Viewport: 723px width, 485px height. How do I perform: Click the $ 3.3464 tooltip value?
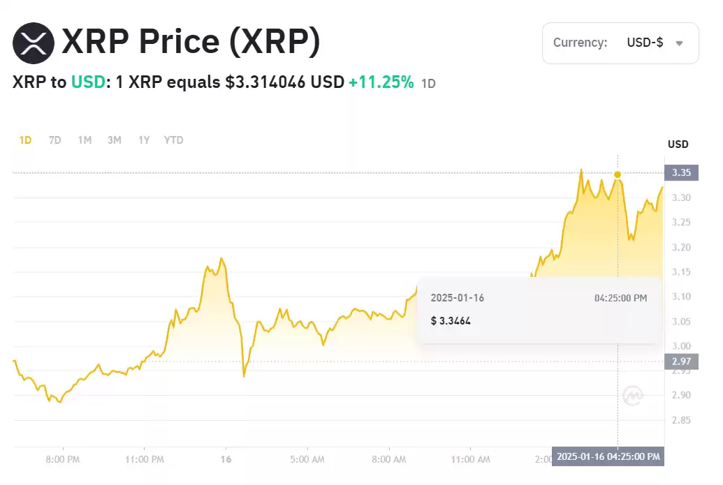(451, 321)
